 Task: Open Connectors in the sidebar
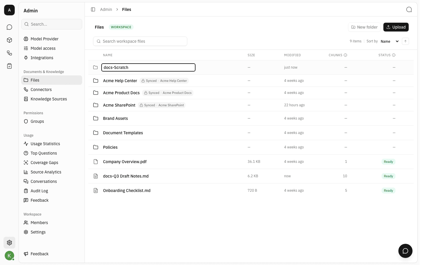52,90
